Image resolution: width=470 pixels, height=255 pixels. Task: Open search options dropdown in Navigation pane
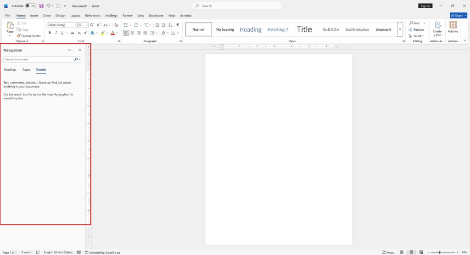pyautogui.click(x=79, y=59)
